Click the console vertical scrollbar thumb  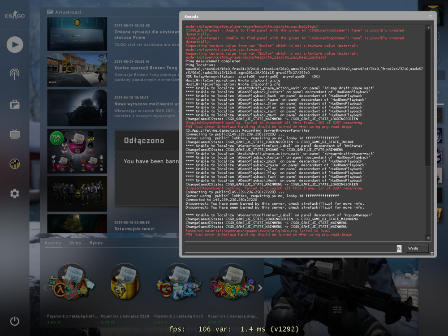[x=428, y=199]
